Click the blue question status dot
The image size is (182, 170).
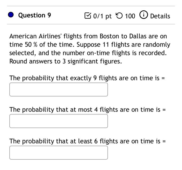(x=11, y=15)
